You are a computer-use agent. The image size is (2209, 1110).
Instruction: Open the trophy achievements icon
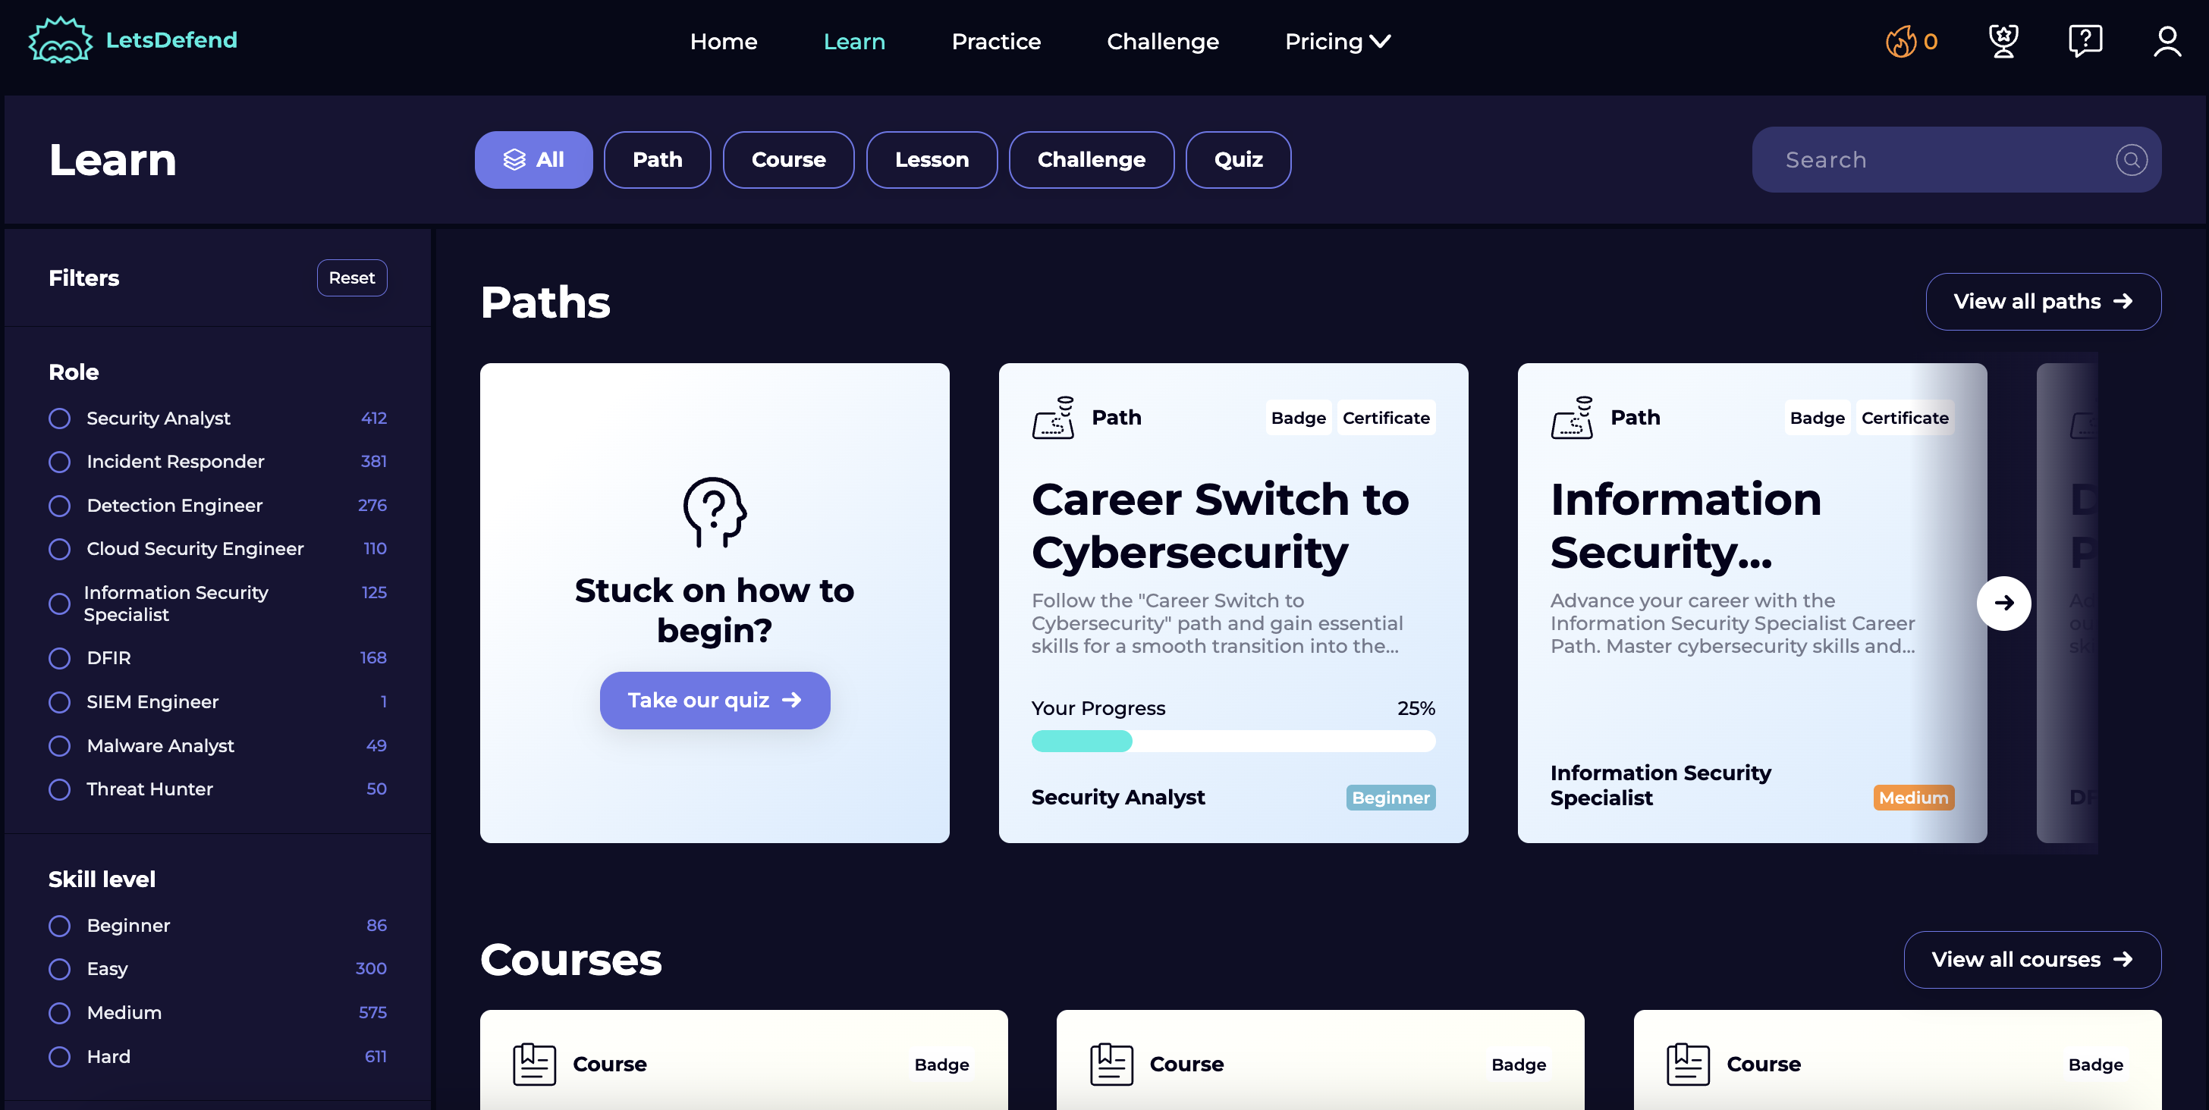pyautogui.click(x=2003, y=41)
